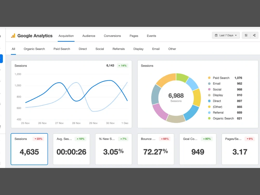Click the (Other) yellow legend dot

(x=209, y=107)
